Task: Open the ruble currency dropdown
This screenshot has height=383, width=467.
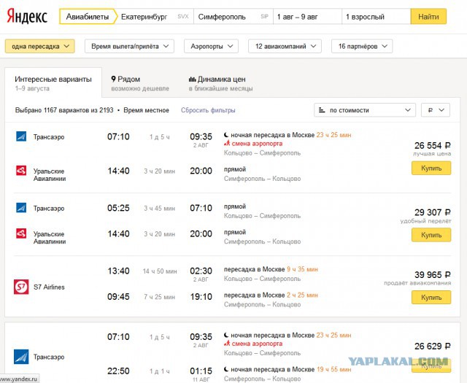Action: coord(436,110)
